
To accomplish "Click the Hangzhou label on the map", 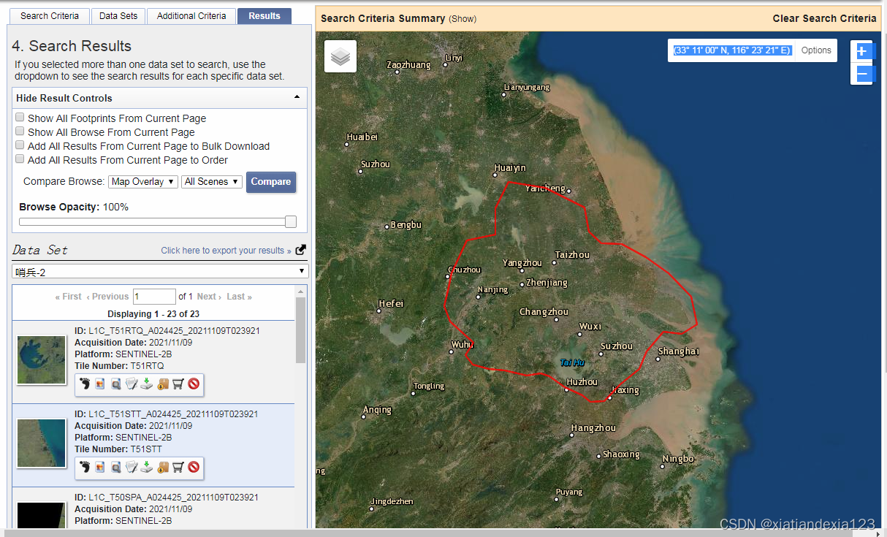I will coord(593,428).
